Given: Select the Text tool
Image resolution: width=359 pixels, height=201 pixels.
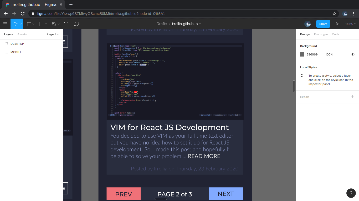Looking at the screenshot, I should coord(66,24).
